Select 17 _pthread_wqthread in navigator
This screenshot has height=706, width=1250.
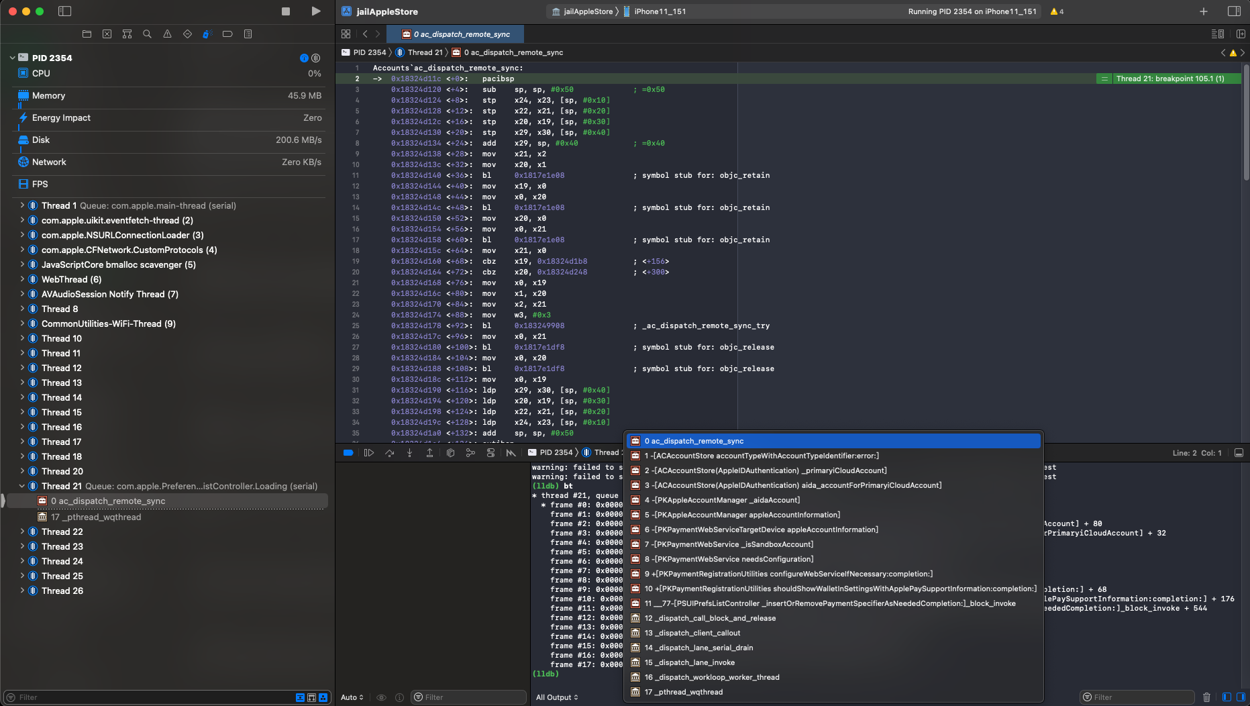coord(166,517)
